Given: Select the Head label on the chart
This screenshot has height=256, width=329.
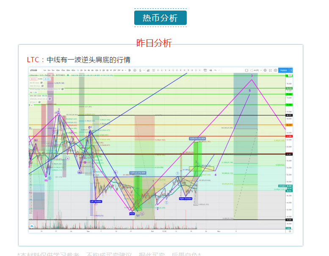Looking at the screenshot, I should click(132, 213).
